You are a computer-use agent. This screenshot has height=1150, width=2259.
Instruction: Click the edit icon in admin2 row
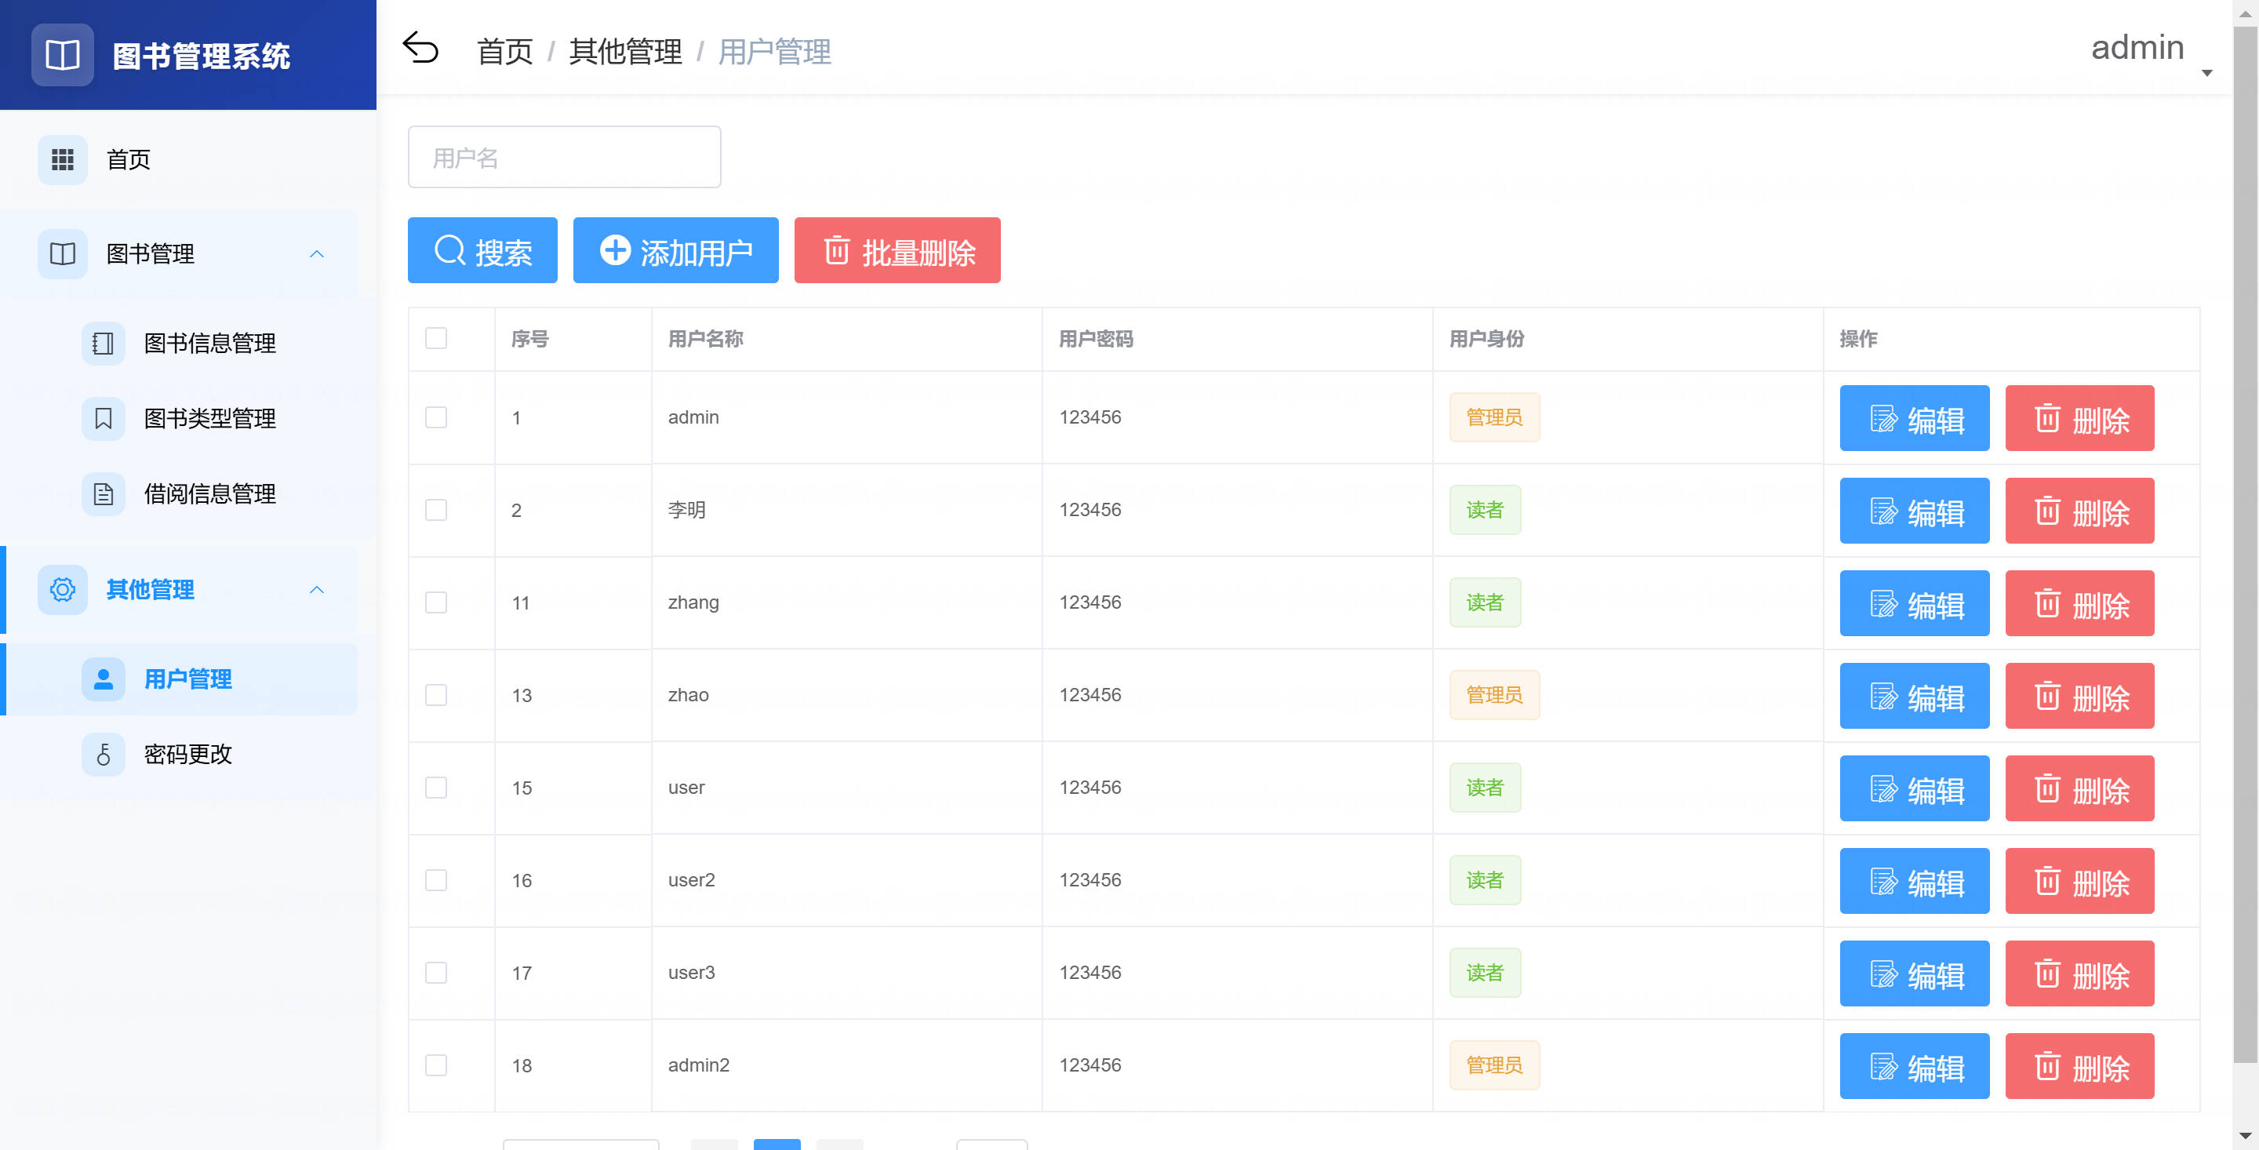(1882, 1067)
